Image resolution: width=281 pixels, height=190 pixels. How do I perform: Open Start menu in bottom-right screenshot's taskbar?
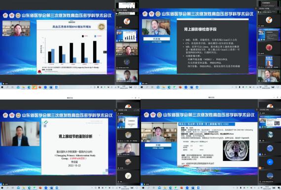[x=143, y=188]
